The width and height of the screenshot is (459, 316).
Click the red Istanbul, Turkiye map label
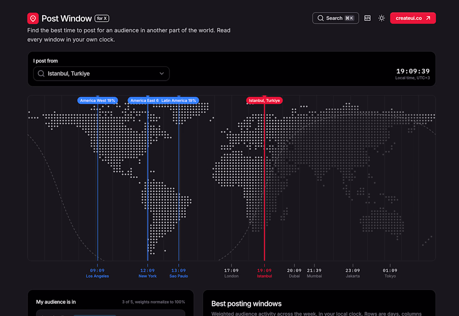click(x=264, y=100)
